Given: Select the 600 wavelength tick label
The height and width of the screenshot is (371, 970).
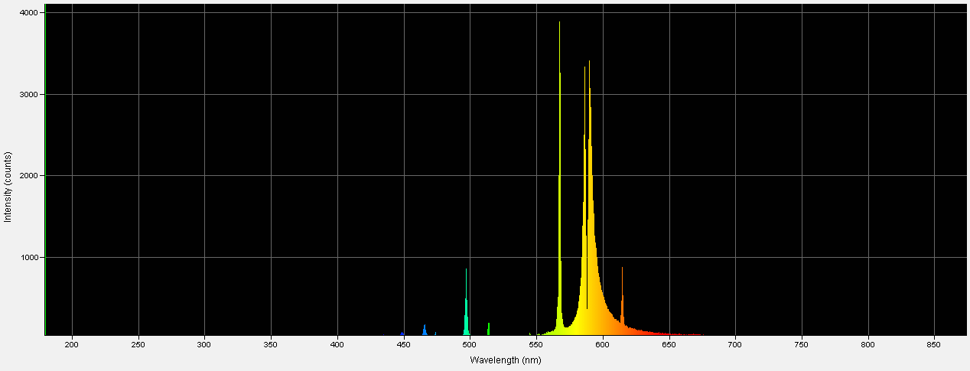Looking at the screenshot, I should pyautogui.click(x=603, y=345).
